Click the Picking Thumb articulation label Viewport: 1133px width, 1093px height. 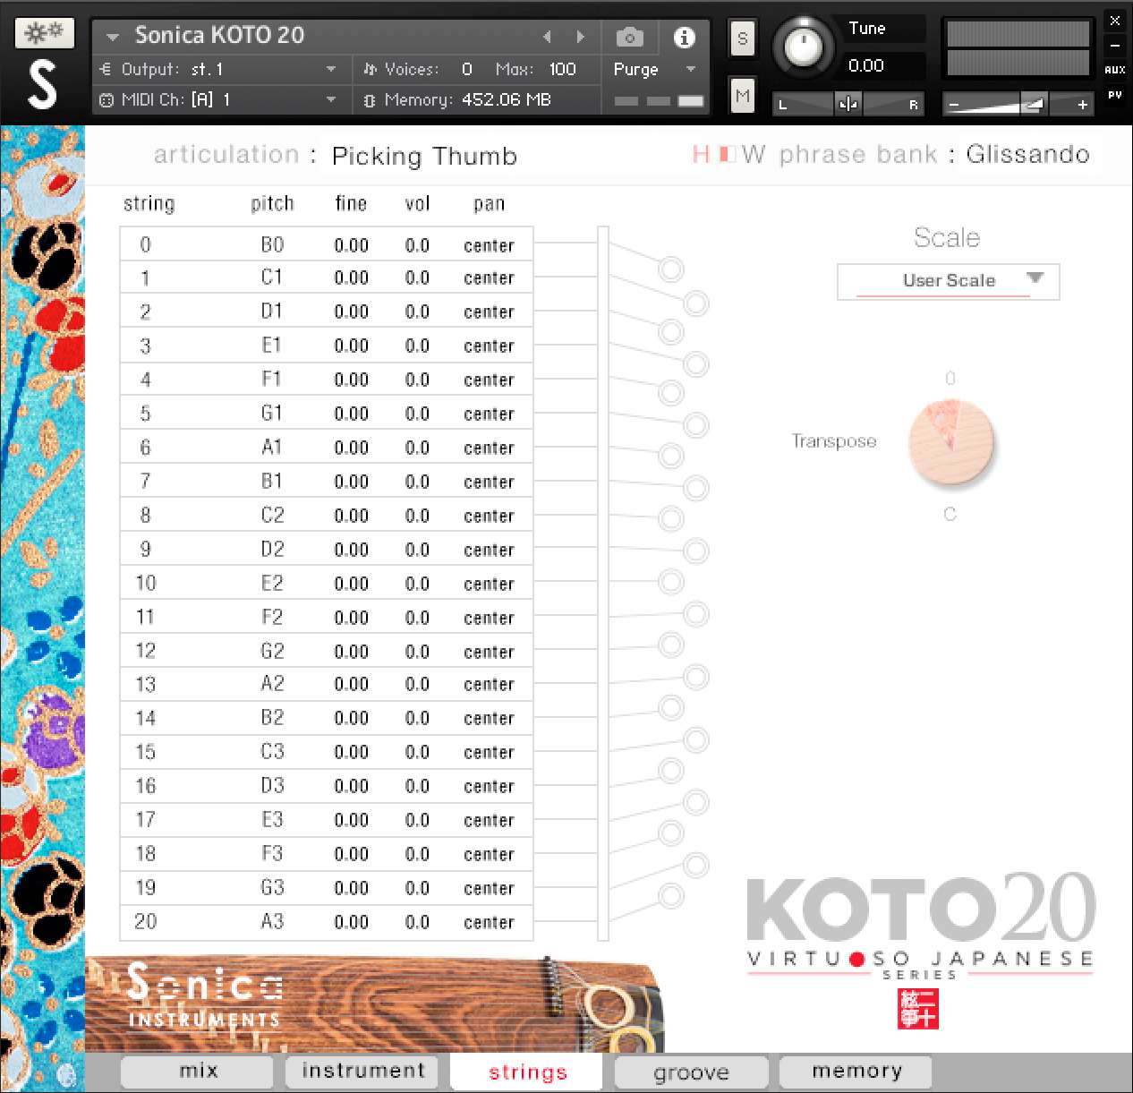coord(424,156)
